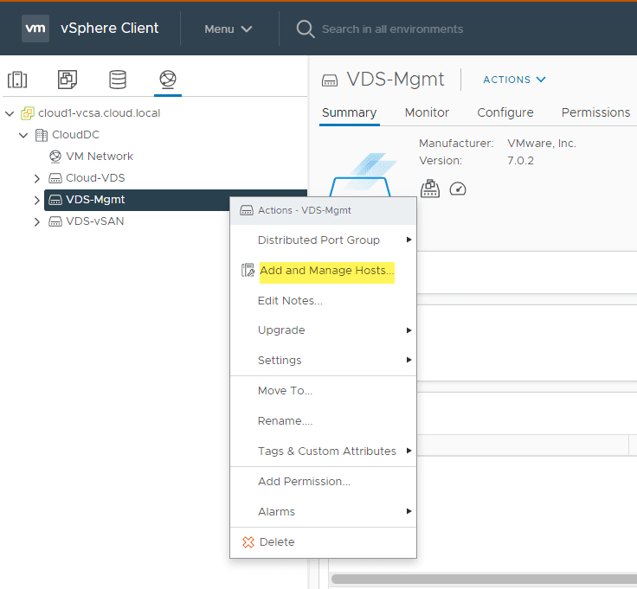
Task: Expand the VDS-vSAN tree node
Action: pos(37,221)
